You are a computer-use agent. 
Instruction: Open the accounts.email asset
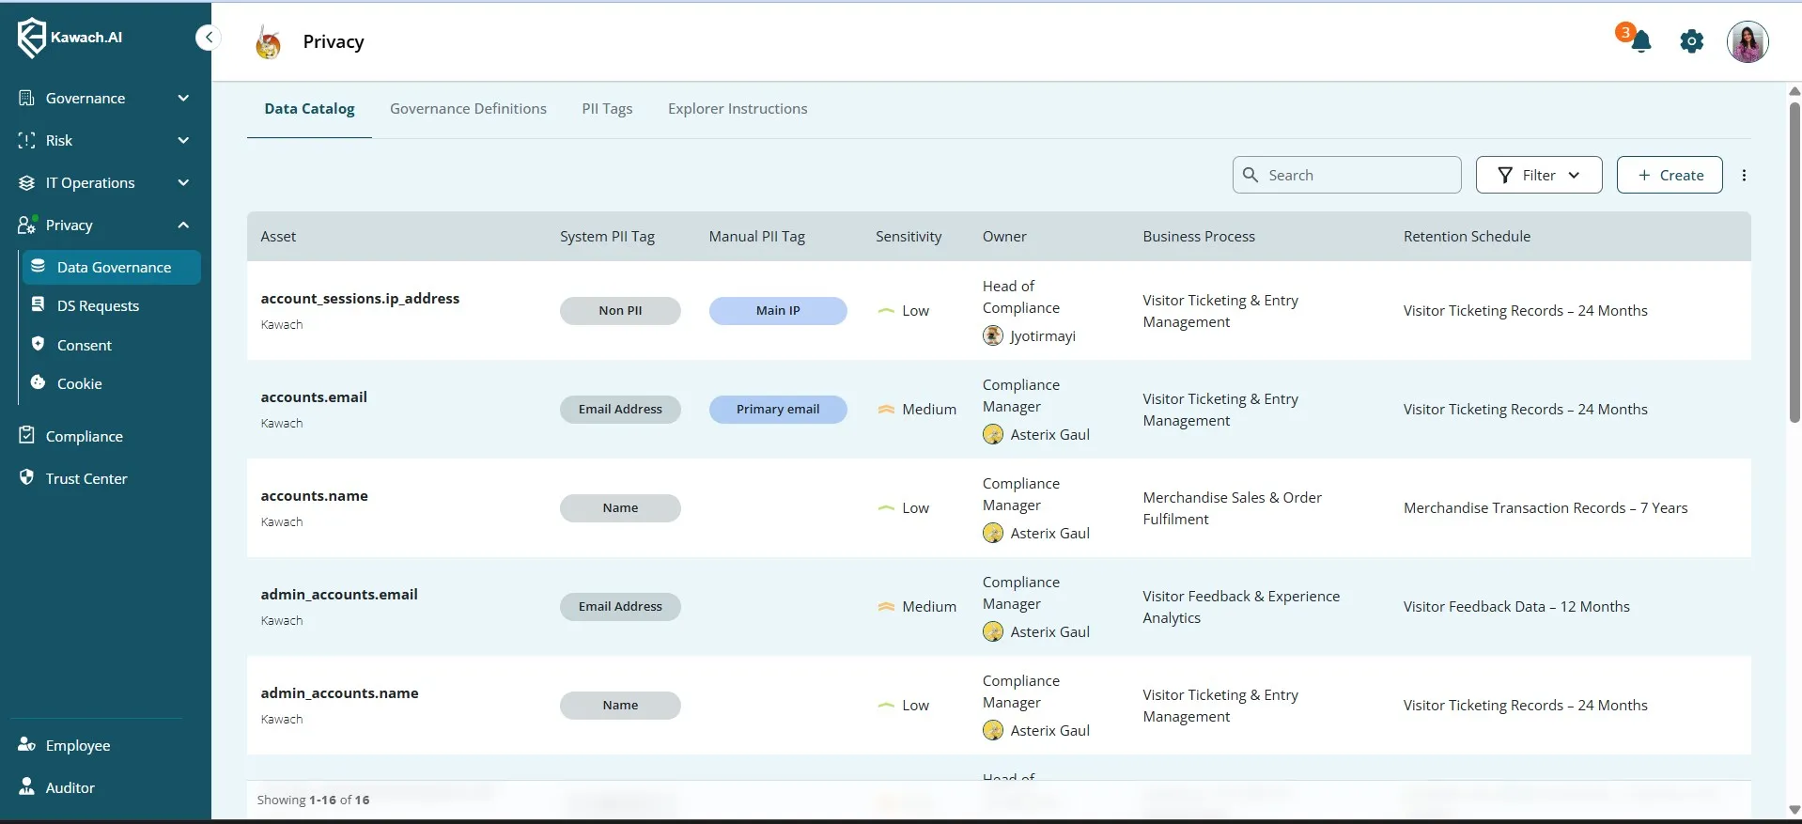tap(314, 397)
